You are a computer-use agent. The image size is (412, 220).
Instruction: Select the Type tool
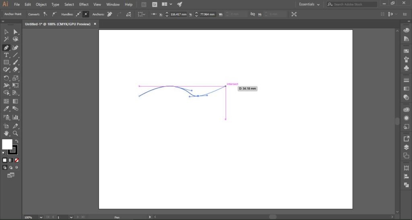point(6,55)
